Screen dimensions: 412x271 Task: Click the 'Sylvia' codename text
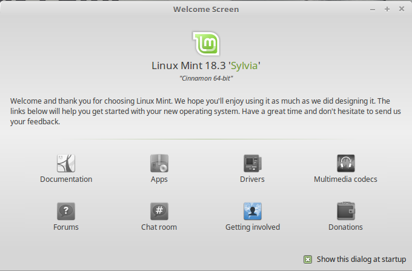pos(244,65)
